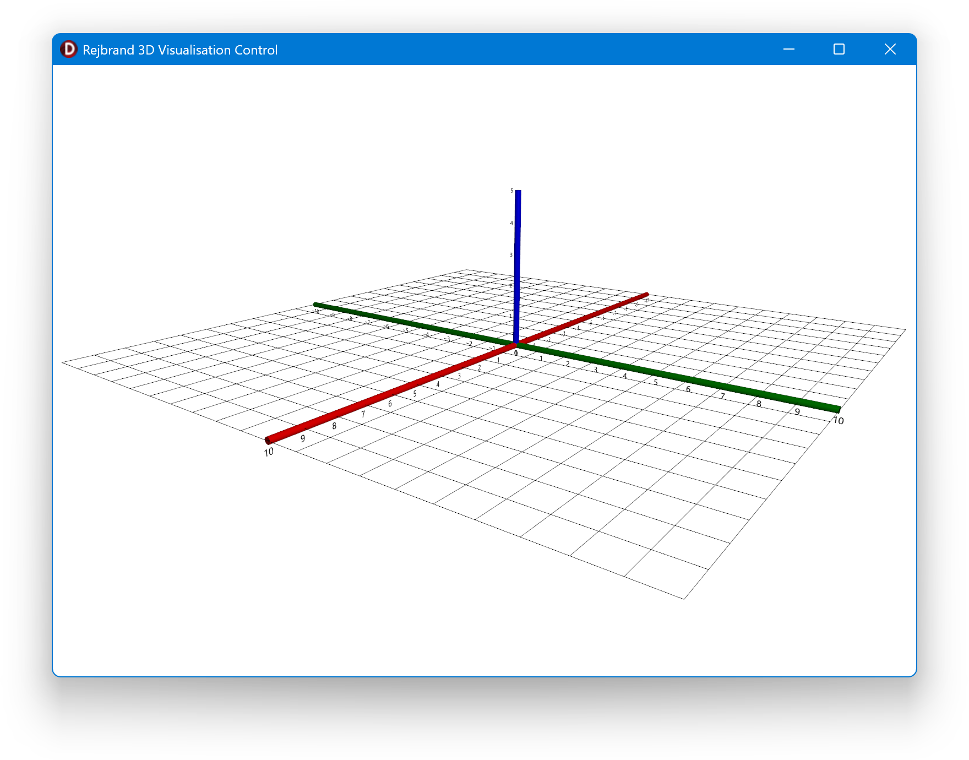Click the origin label 0 where axes meet

tap(516, 353)
